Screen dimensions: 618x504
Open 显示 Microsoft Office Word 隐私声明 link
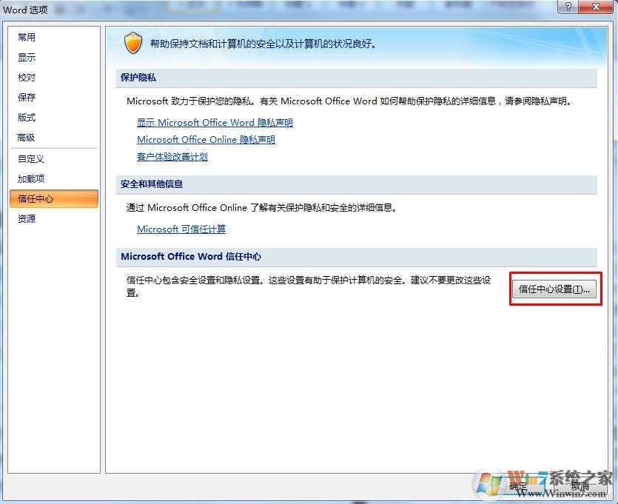pyautogui.click(x=215, y=123)
